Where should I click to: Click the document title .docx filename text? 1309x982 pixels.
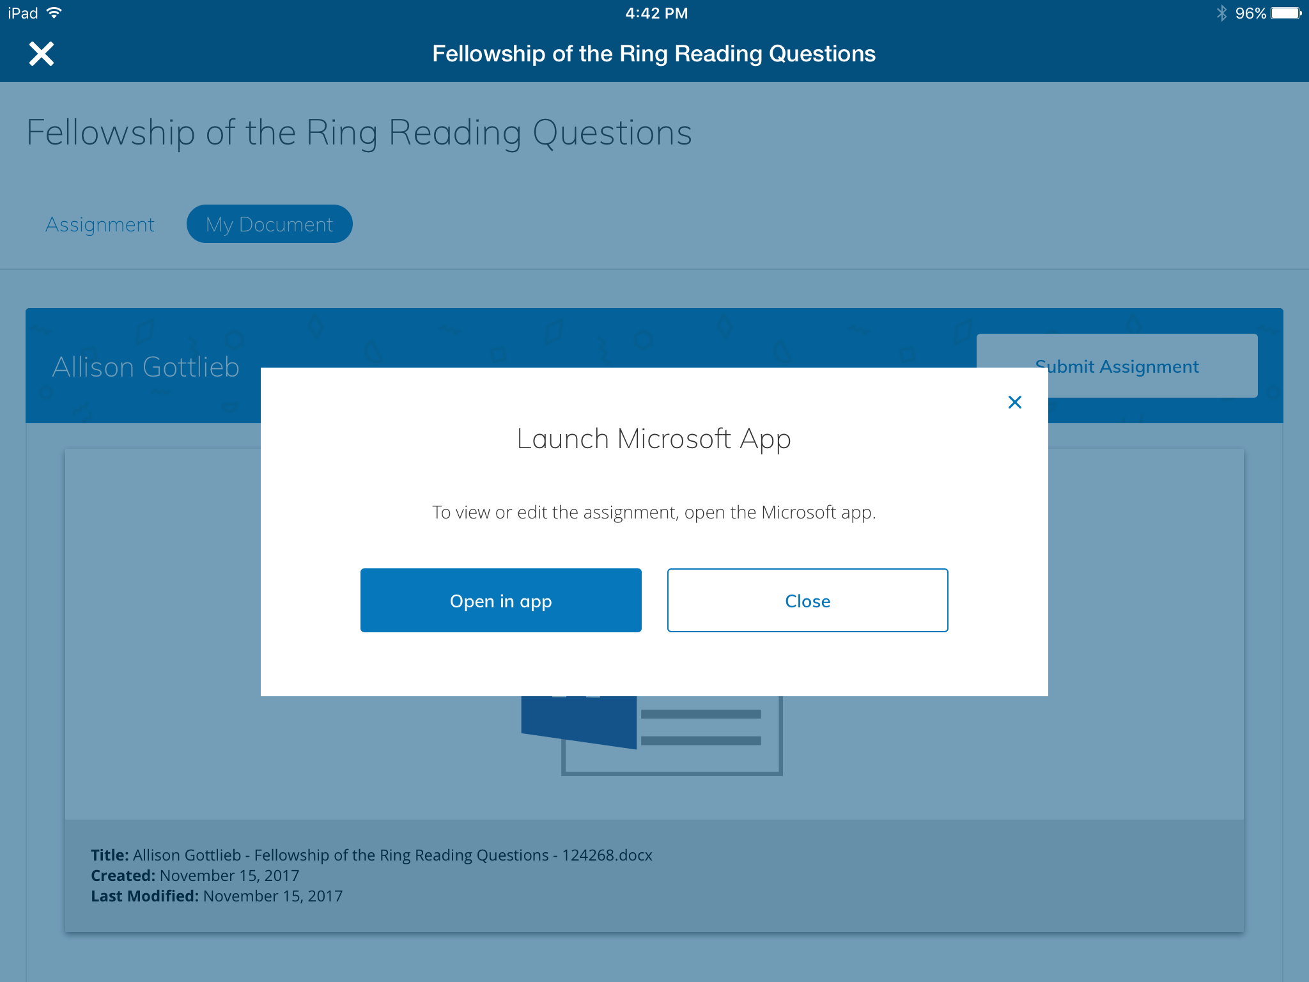point(392,855)
